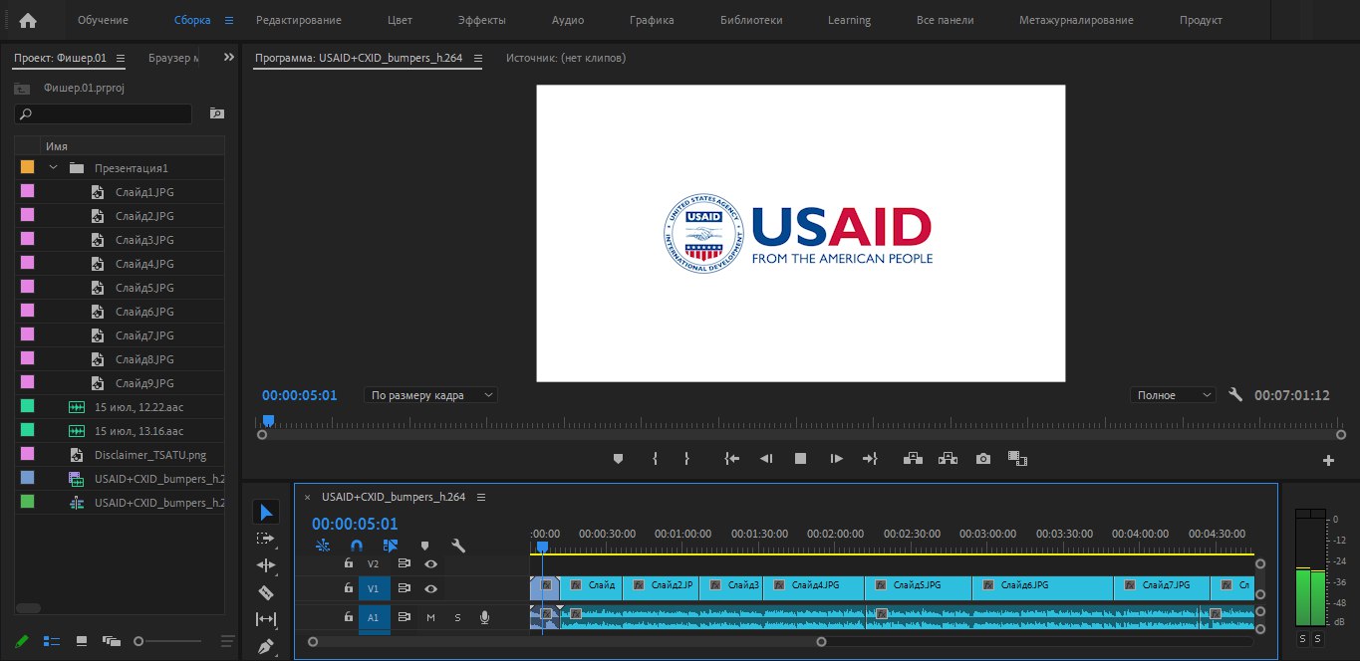Toggle V1 track visibility eye icon
The image size is (1360, 661).
coord(430,589)
